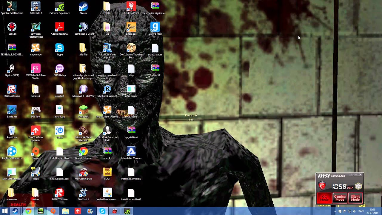
Task: Open the DVDVideoSoft Free Studio shortcut
Action: [36, 71]
